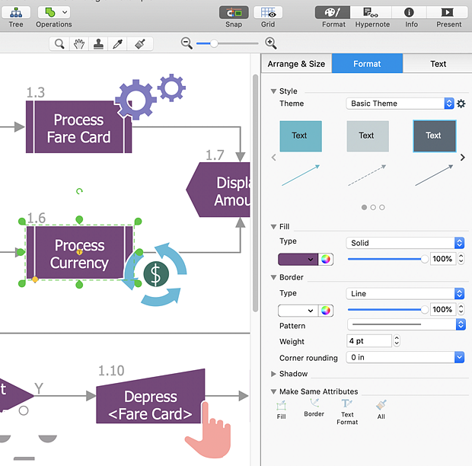Click the border weight stepper

(x=397, y=341)
